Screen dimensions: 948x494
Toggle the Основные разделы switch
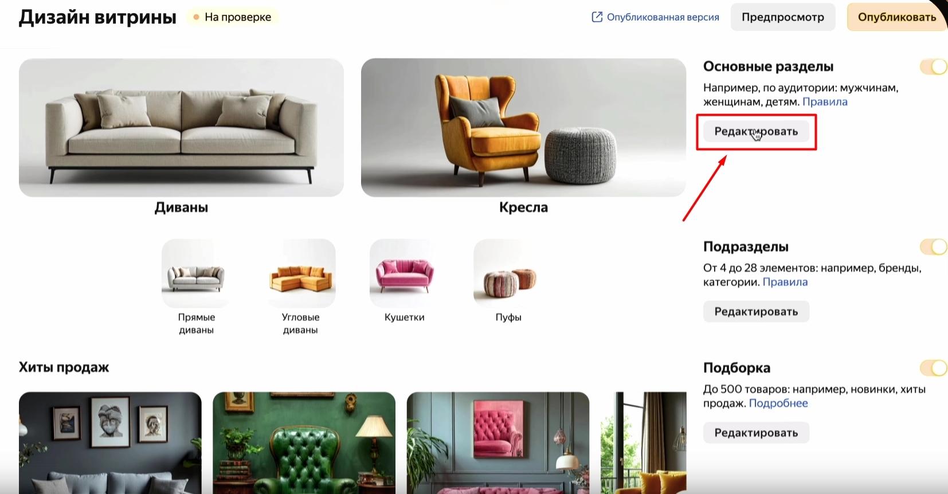[934, 67]
